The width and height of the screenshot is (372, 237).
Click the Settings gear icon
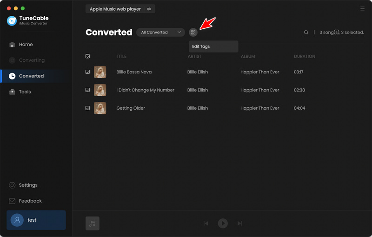[12, 185]
